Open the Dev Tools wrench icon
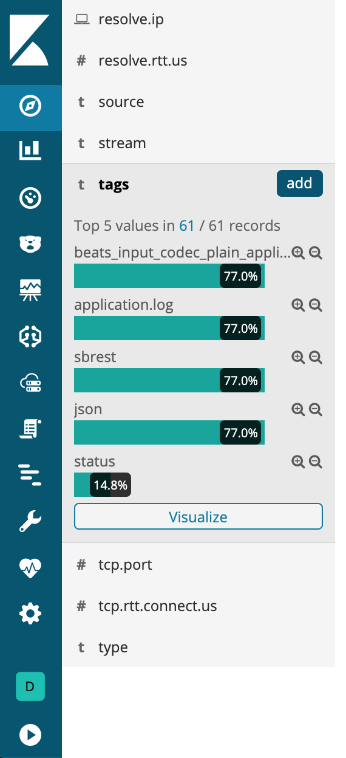This screenshot has width=346, height=758. [x=30, y=521]
